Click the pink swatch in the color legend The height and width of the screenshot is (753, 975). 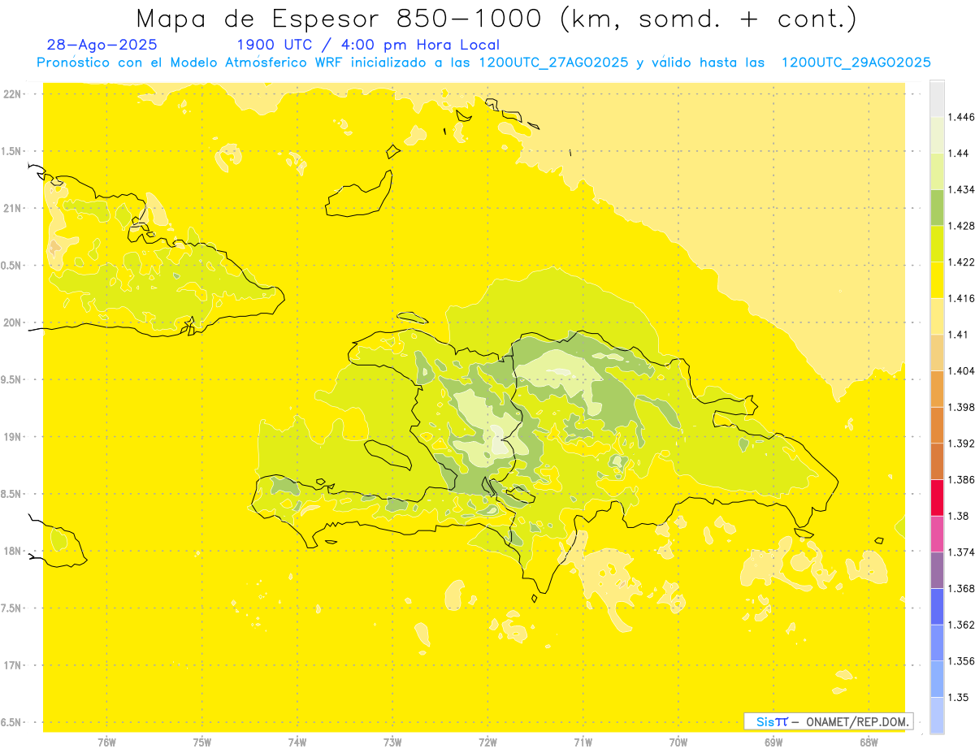point(937,534)
